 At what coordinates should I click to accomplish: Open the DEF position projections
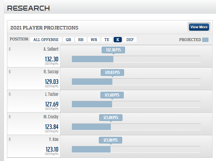click(130, 39)
